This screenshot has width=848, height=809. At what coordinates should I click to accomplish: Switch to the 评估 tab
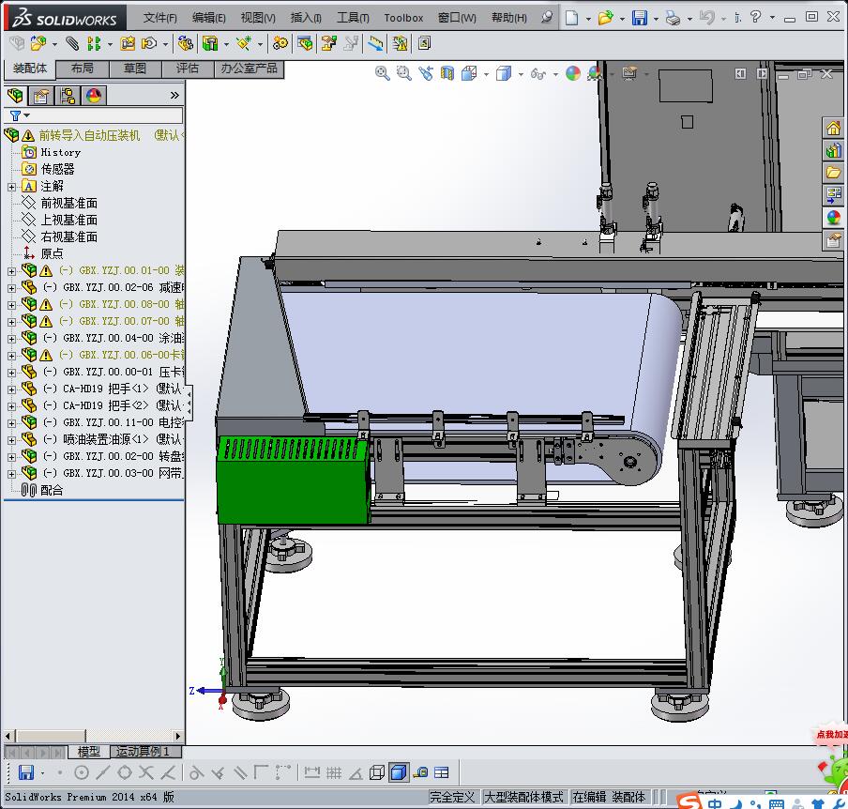point(187,69)
